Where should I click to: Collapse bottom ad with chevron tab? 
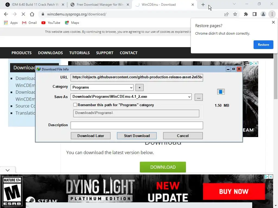click(8, 170)
